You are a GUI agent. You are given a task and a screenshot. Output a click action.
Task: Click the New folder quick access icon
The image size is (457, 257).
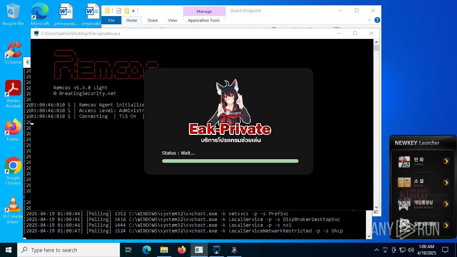click(126, 11)
